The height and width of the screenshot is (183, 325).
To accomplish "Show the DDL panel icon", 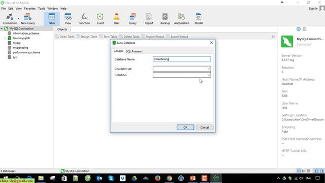I will 304,29.
